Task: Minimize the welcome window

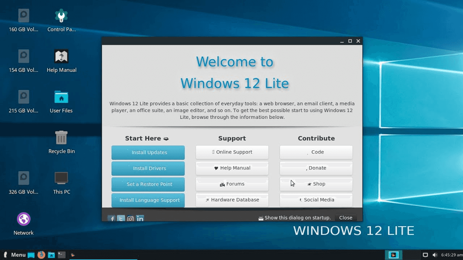Action: point(342,41)
